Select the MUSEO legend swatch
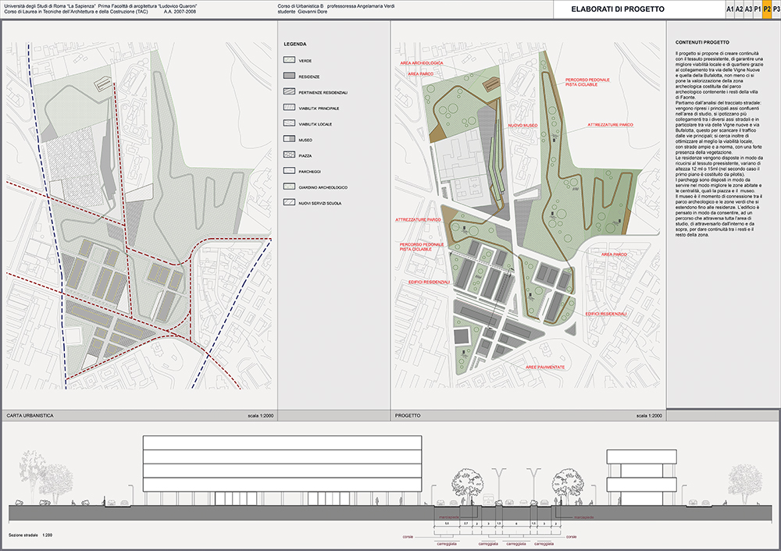This screenshot has width=781, height=551. 290,140
